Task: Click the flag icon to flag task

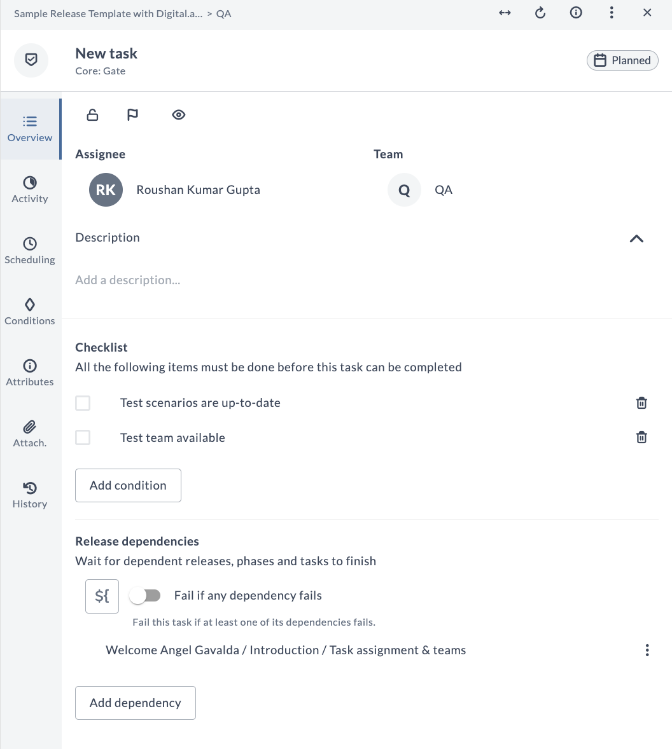Action: 132,114
